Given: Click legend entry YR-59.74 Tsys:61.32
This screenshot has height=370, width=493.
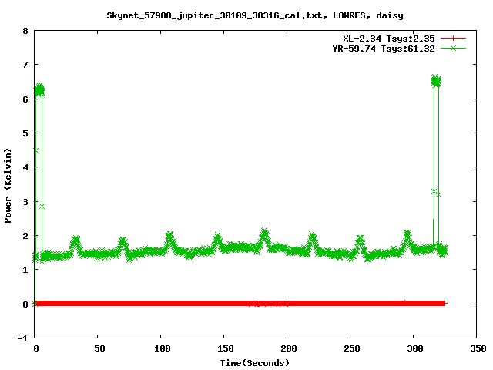Looking at the screenshot, I should [x=384, y=49].
